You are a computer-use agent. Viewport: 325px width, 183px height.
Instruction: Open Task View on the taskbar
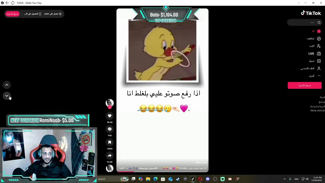pos(133,179)
